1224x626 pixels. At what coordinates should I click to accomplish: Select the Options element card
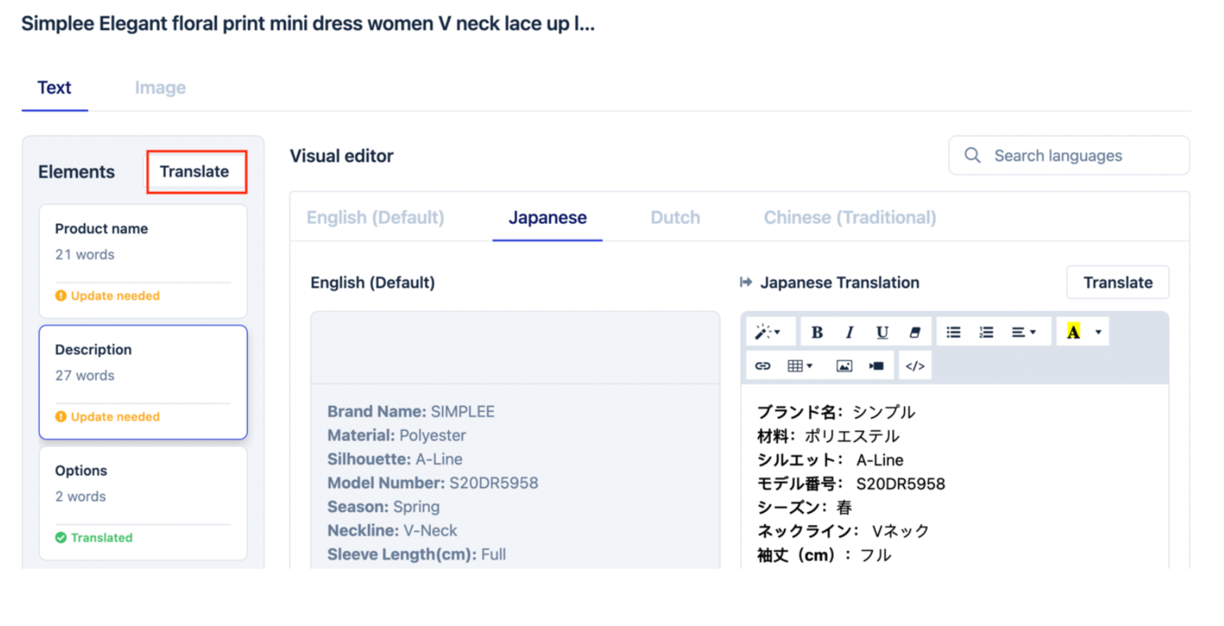click(x=143, y=503)
